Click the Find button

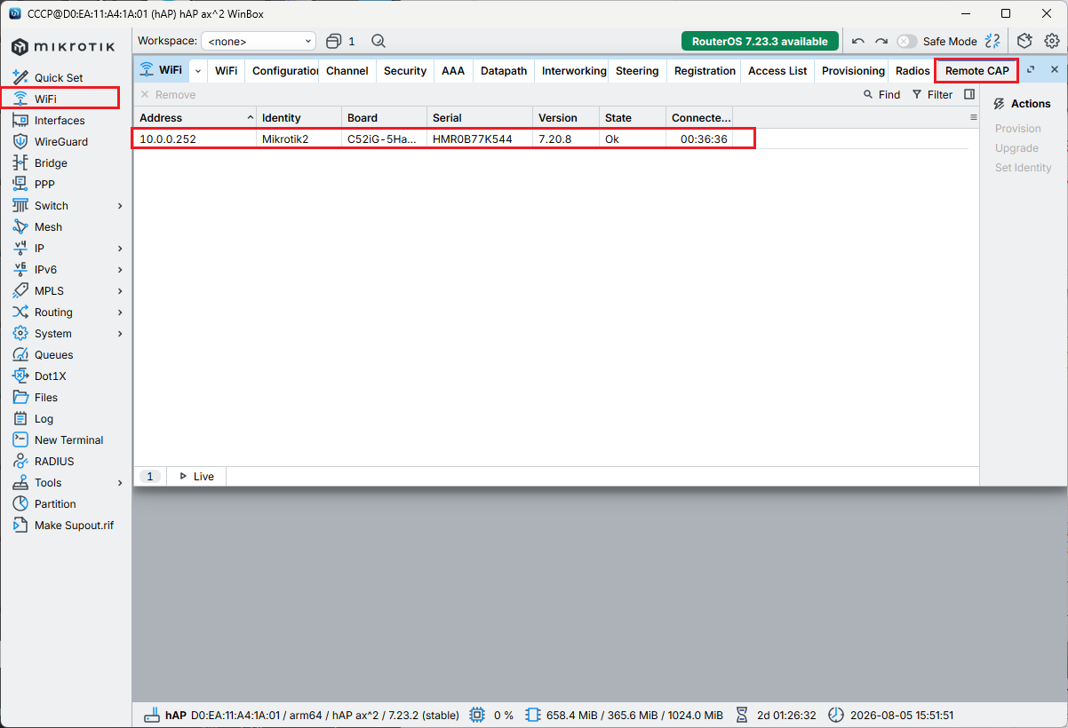coord(881,94)
